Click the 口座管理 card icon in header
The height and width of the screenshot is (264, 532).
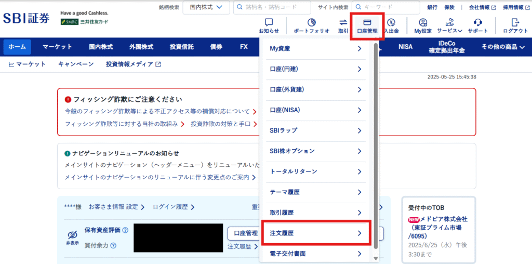tap(367, 26)
